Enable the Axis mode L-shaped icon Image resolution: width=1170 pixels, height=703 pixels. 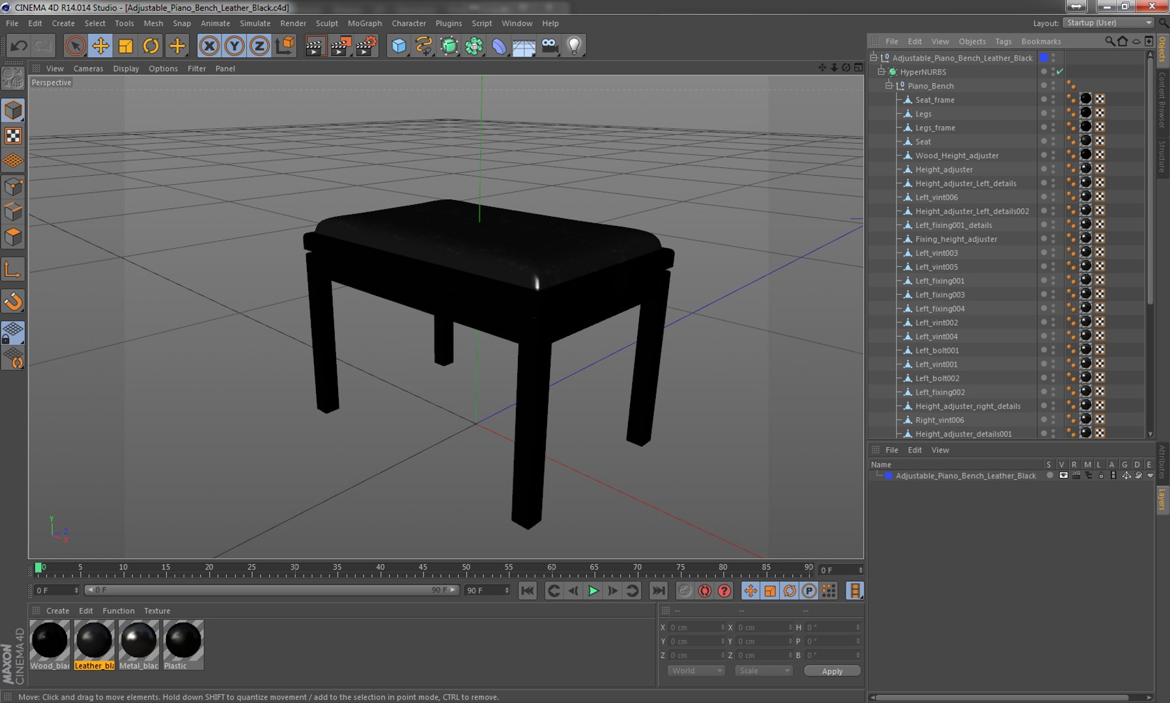pos(13,269)
